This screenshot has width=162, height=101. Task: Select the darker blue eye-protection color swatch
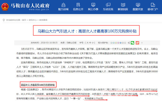(121, 43)
